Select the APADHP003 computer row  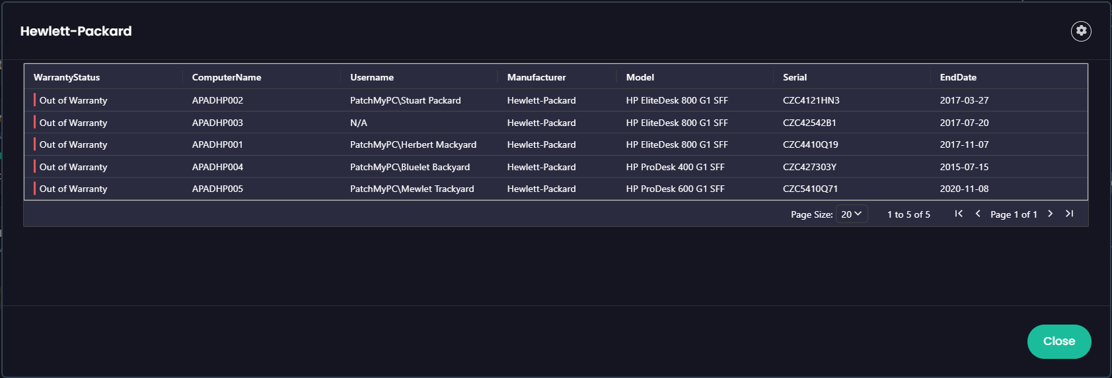tap(217, 123)
